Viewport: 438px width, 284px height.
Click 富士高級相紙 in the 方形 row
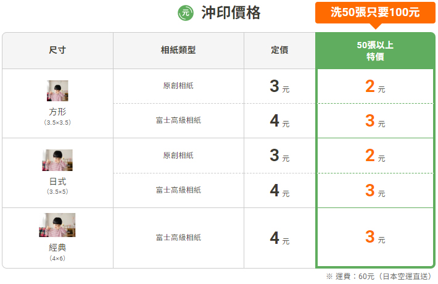(178, 120)
